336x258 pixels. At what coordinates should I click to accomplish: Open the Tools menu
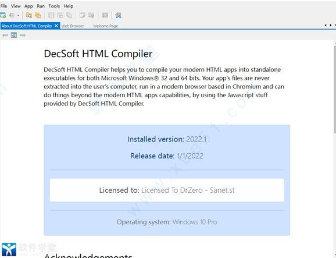54,6
